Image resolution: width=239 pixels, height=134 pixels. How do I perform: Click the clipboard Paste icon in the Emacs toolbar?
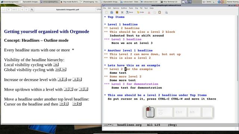159,12
